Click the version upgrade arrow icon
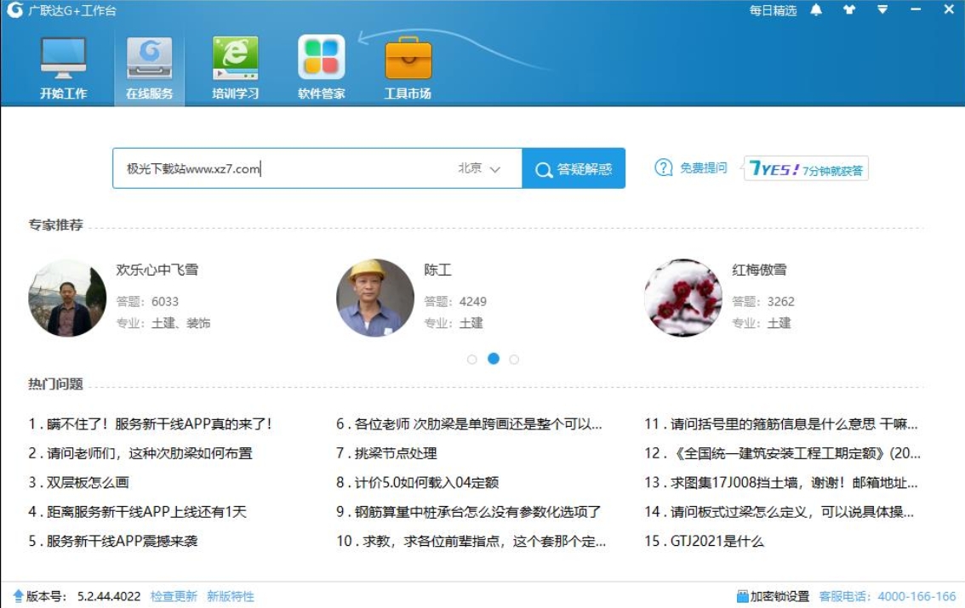965x608 pixels. 18,596
